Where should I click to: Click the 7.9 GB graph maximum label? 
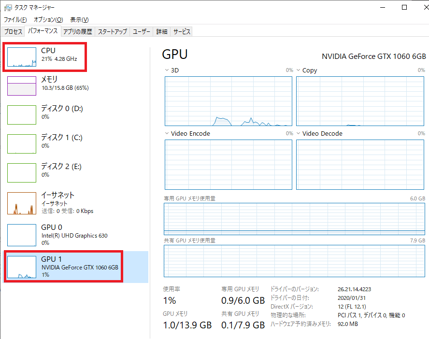[417, 240]
